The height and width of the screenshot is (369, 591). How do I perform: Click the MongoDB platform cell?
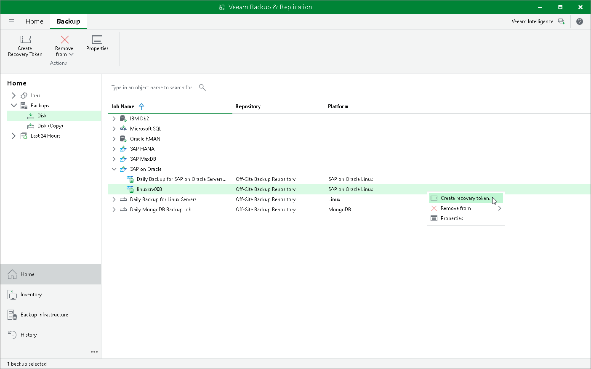pos(340,210)
